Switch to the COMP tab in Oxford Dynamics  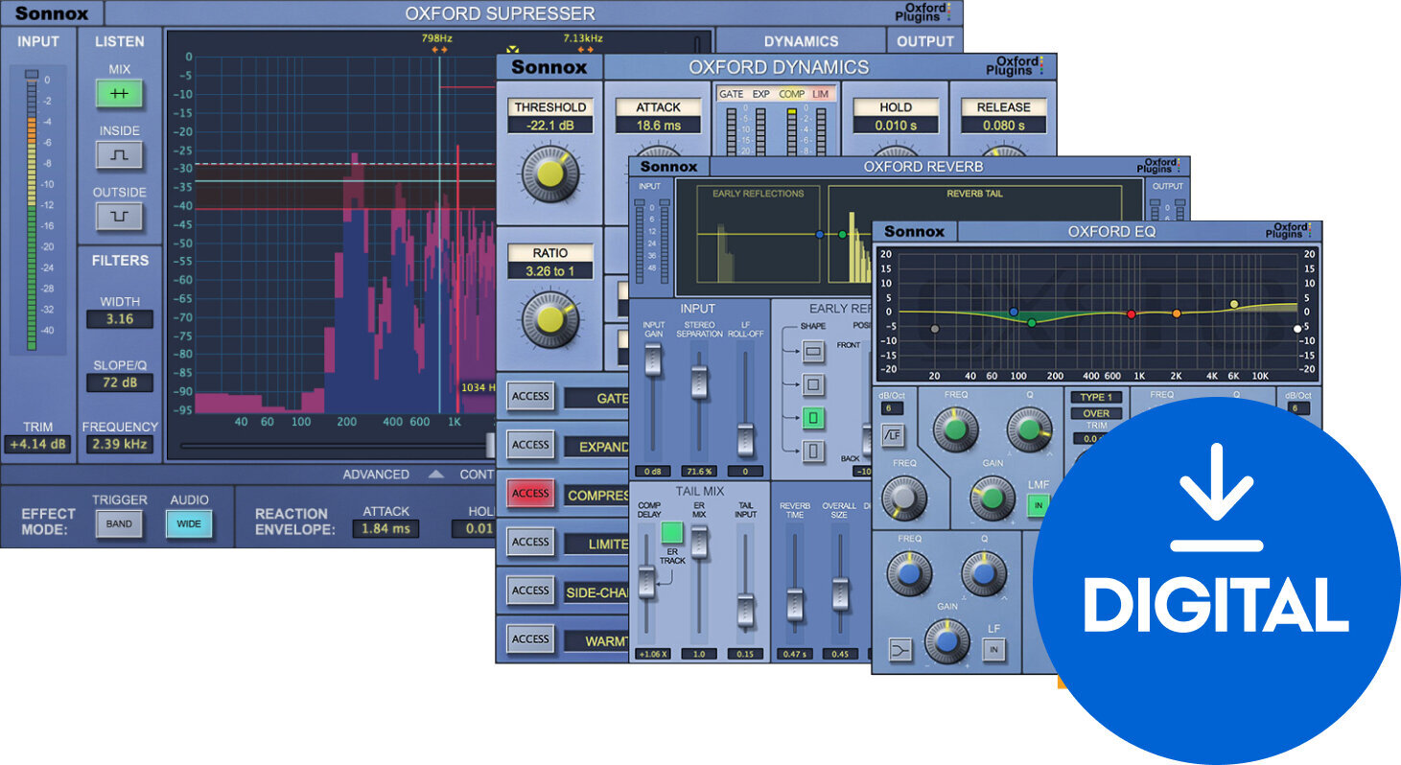(792, 93)
